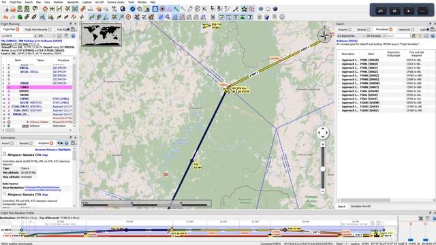Click the compass rose on the map

point(324,35)
